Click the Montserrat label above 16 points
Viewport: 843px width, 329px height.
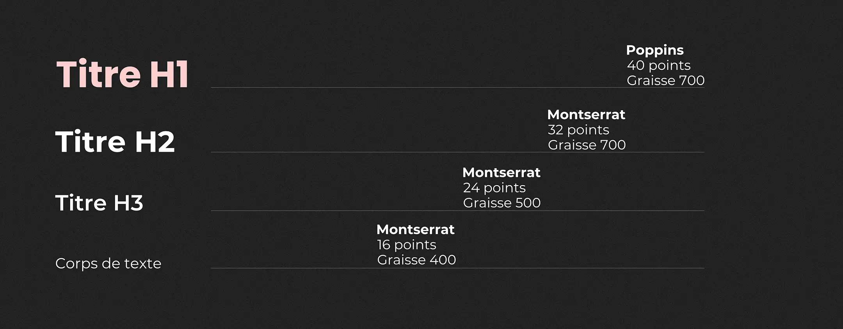pos(415,230)
